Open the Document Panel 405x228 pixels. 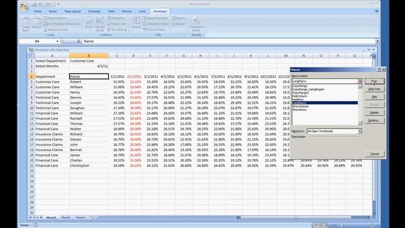196,24
